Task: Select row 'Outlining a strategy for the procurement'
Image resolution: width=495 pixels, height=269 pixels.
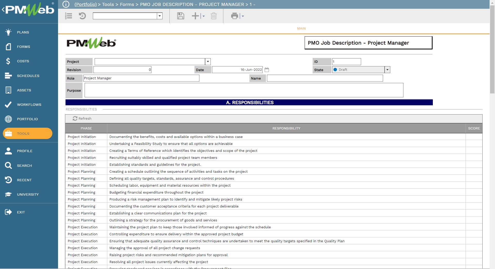Action: click(x=274, y=220)
